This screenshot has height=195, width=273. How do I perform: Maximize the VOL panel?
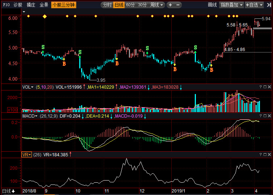tap(265, 86)
